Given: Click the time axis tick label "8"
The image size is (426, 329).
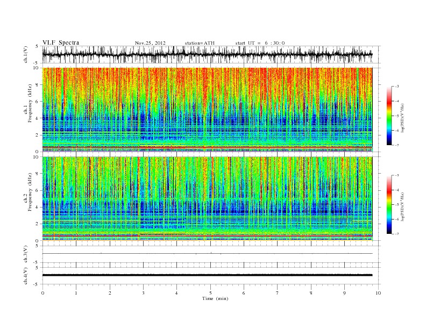Looking at the screenshot, I should (311, 293).
